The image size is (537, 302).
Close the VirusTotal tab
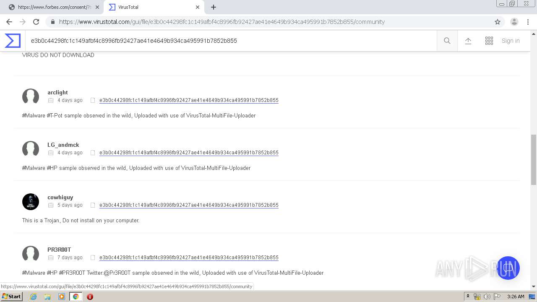coord(198,7)
